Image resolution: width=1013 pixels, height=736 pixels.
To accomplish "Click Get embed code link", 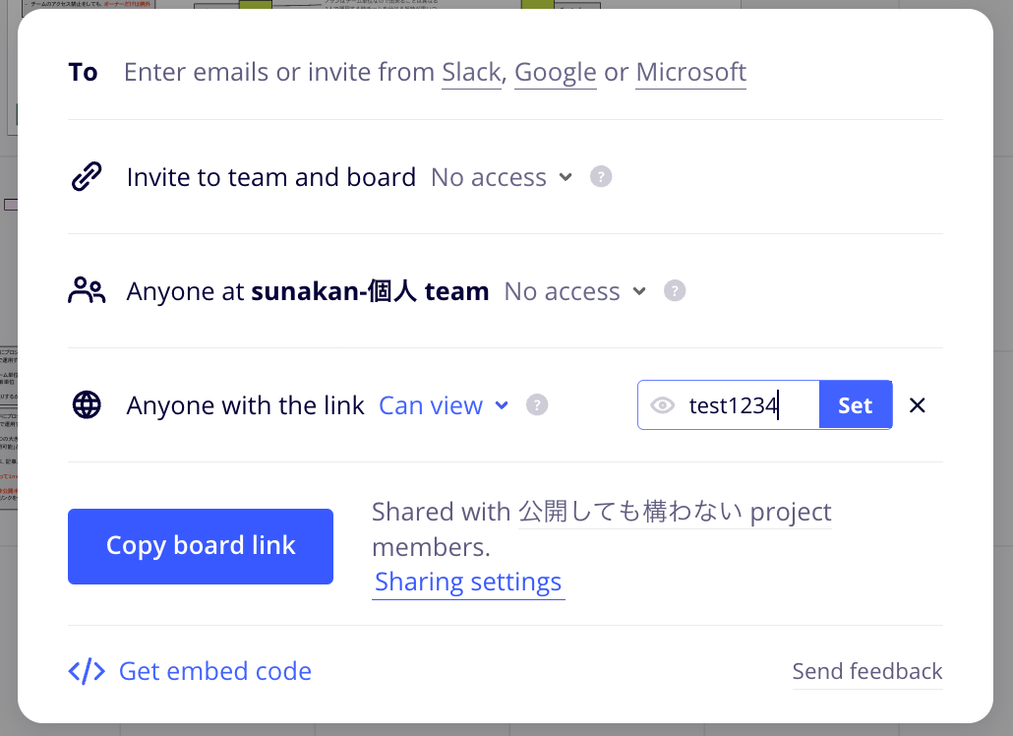I will [x=215, y=671].
